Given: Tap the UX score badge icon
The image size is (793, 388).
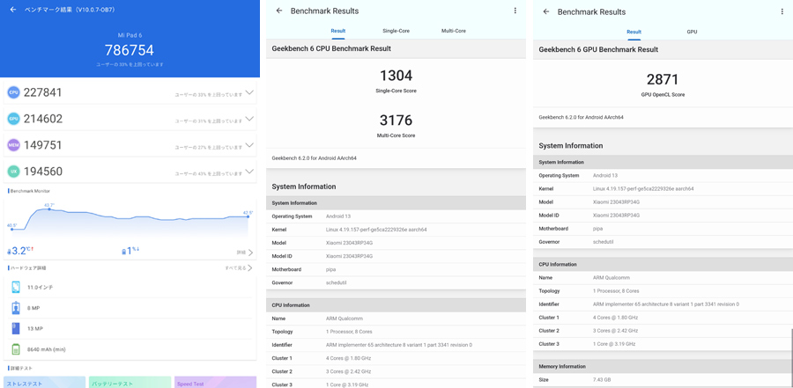Looking at the screenshot, I should (x=13, y=172).
